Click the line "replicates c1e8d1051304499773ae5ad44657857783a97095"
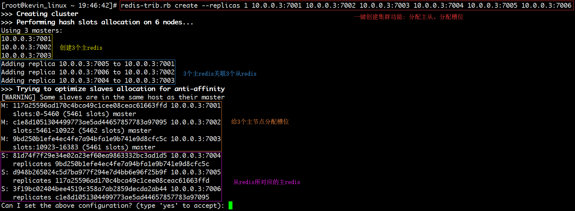Screen dimensions: 575x211 click(111, 197)
